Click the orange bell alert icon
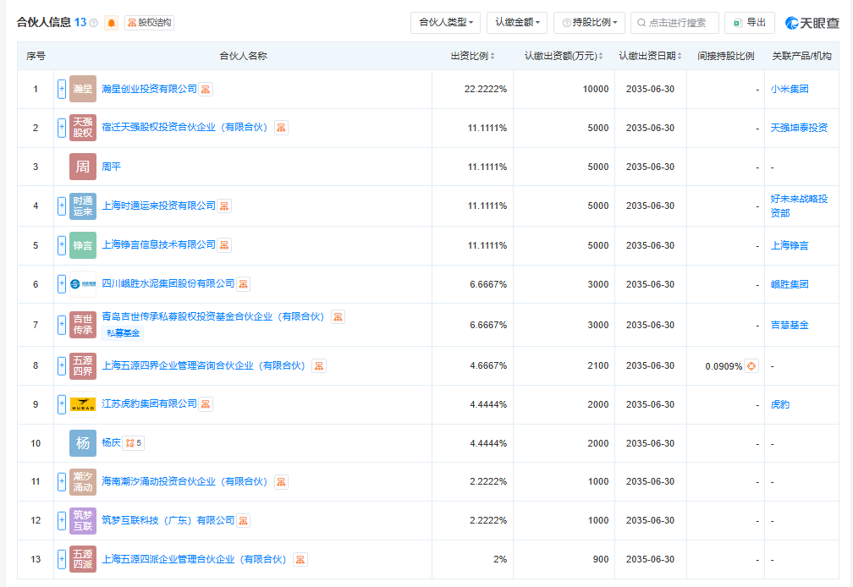The image size is (853, 587). click(111, 23)
